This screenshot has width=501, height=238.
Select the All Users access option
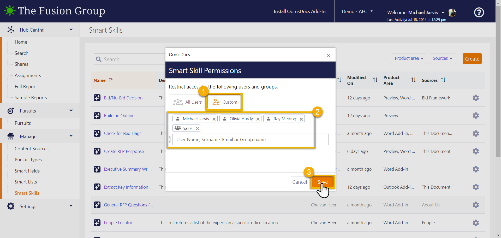coord(188,102)
